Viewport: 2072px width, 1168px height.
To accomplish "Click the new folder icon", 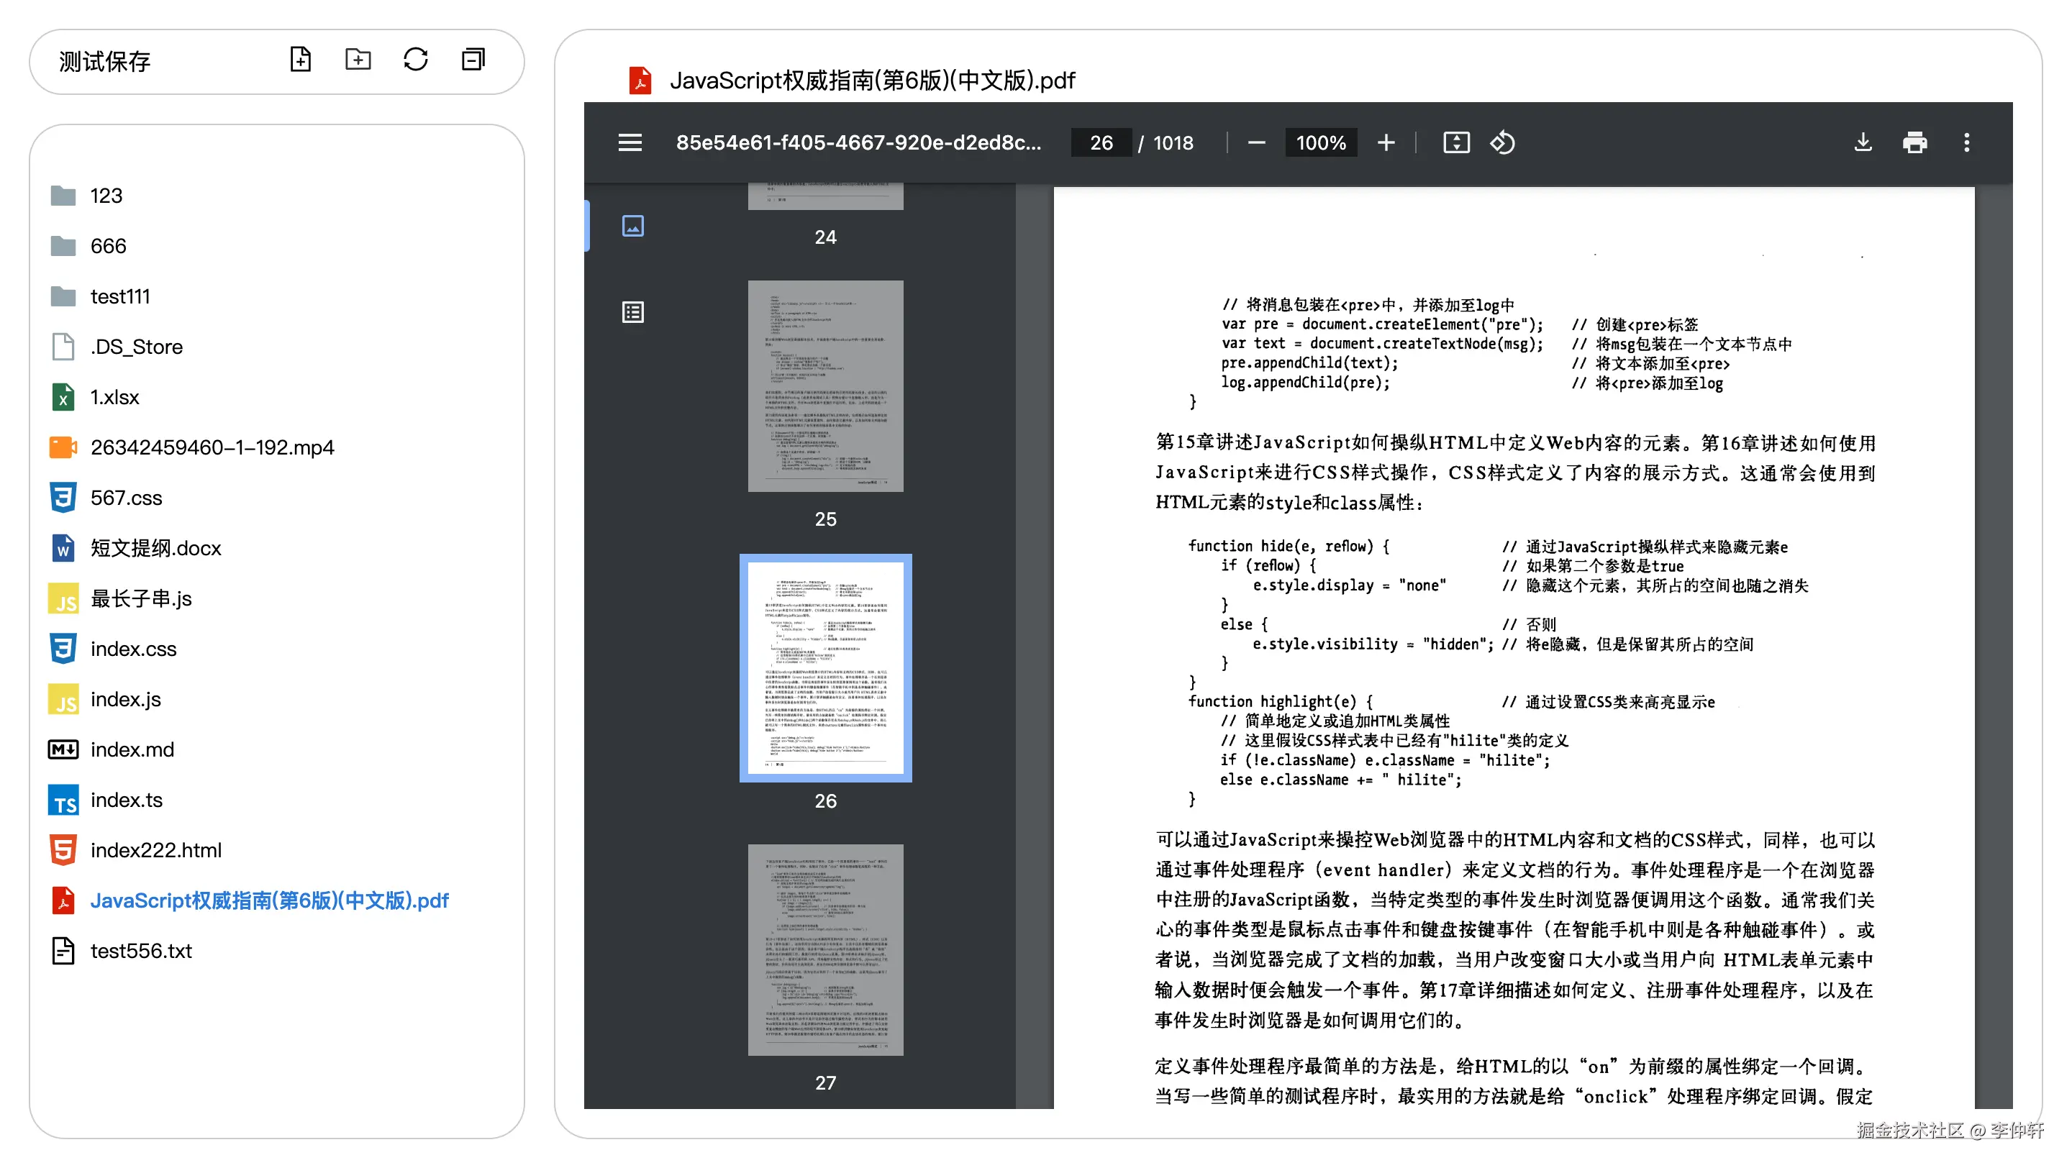I will click(x=358, y=60).
